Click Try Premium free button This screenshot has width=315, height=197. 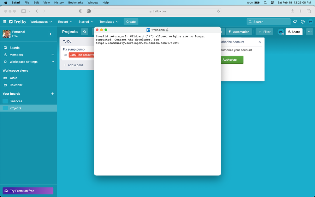[x=28, y=191]
